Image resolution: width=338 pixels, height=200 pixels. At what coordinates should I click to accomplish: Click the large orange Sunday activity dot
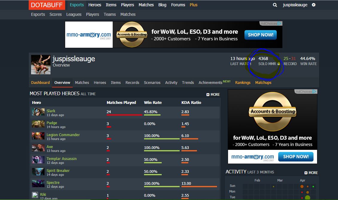point(302,187)
